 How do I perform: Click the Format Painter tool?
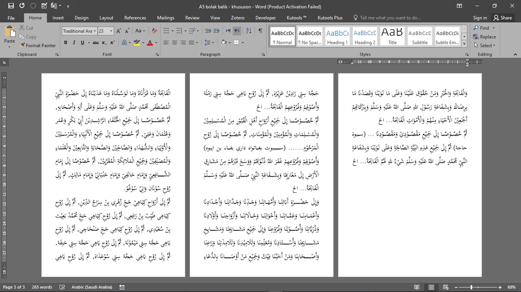[x=37, y=46]
